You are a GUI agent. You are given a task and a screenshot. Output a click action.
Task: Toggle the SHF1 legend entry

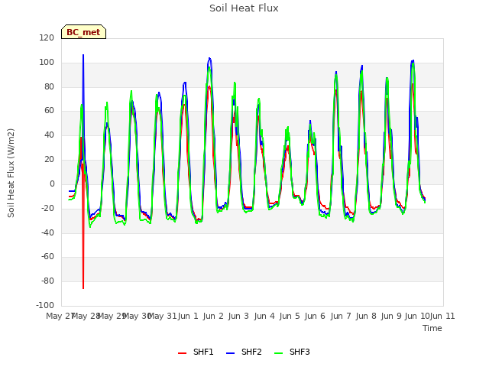(196, 352)
